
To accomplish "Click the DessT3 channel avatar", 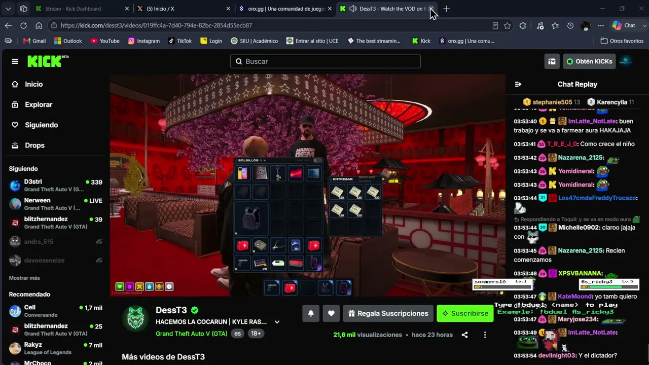I will pyautogui.click(x=135, y=318).
